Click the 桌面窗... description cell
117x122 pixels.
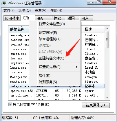[x=92, y=59]
